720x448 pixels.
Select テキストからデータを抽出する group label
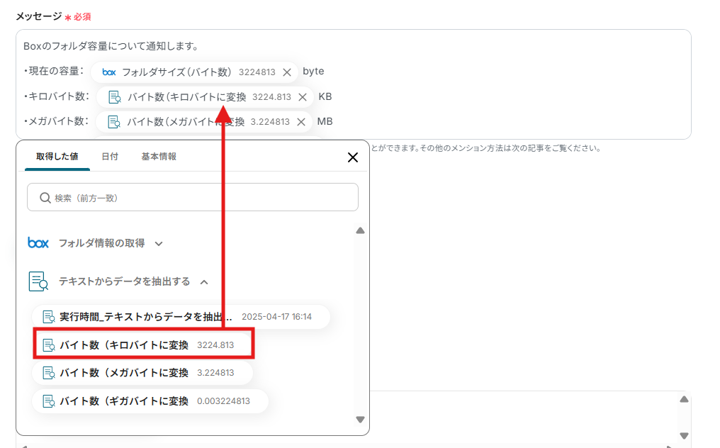click(x=125, y=281)
